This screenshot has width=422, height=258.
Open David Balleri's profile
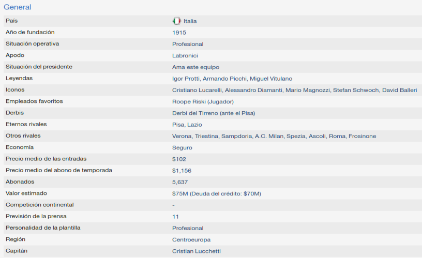pos(400,90)
